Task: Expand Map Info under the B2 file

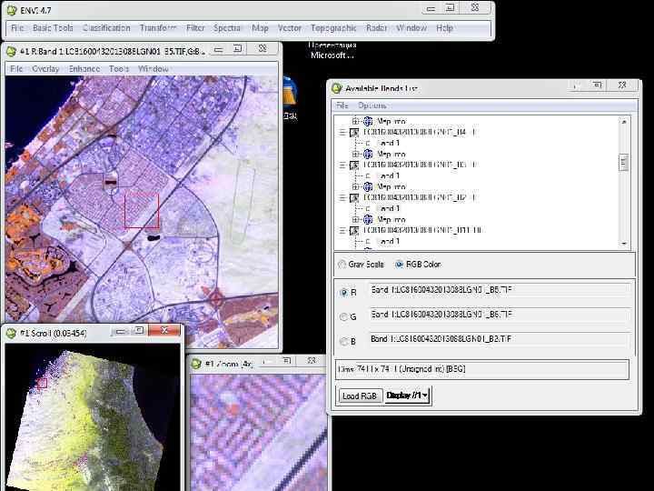Action: 355,219
